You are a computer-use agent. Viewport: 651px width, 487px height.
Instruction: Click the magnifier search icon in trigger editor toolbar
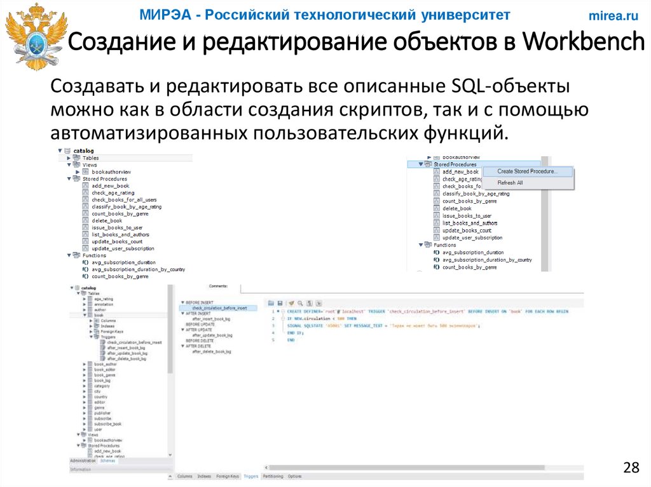click(299, 302)
